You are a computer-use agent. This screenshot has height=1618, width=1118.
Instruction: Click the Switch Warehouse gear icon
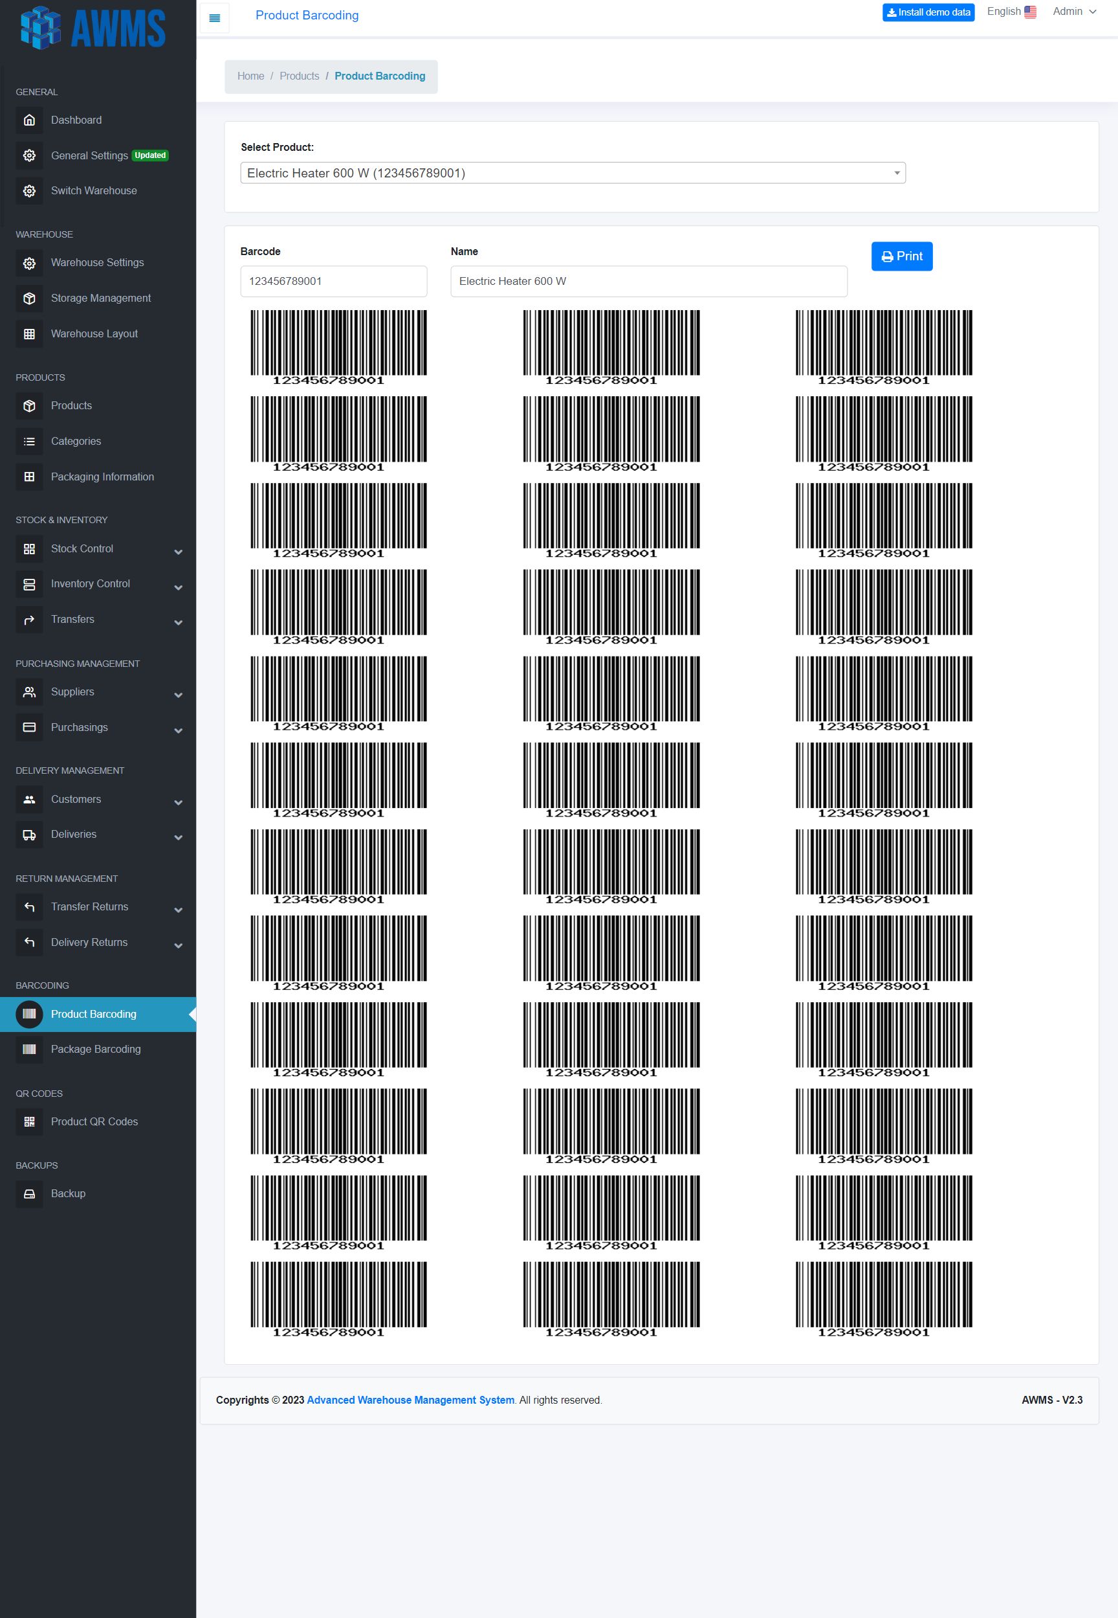click(29, 191)
